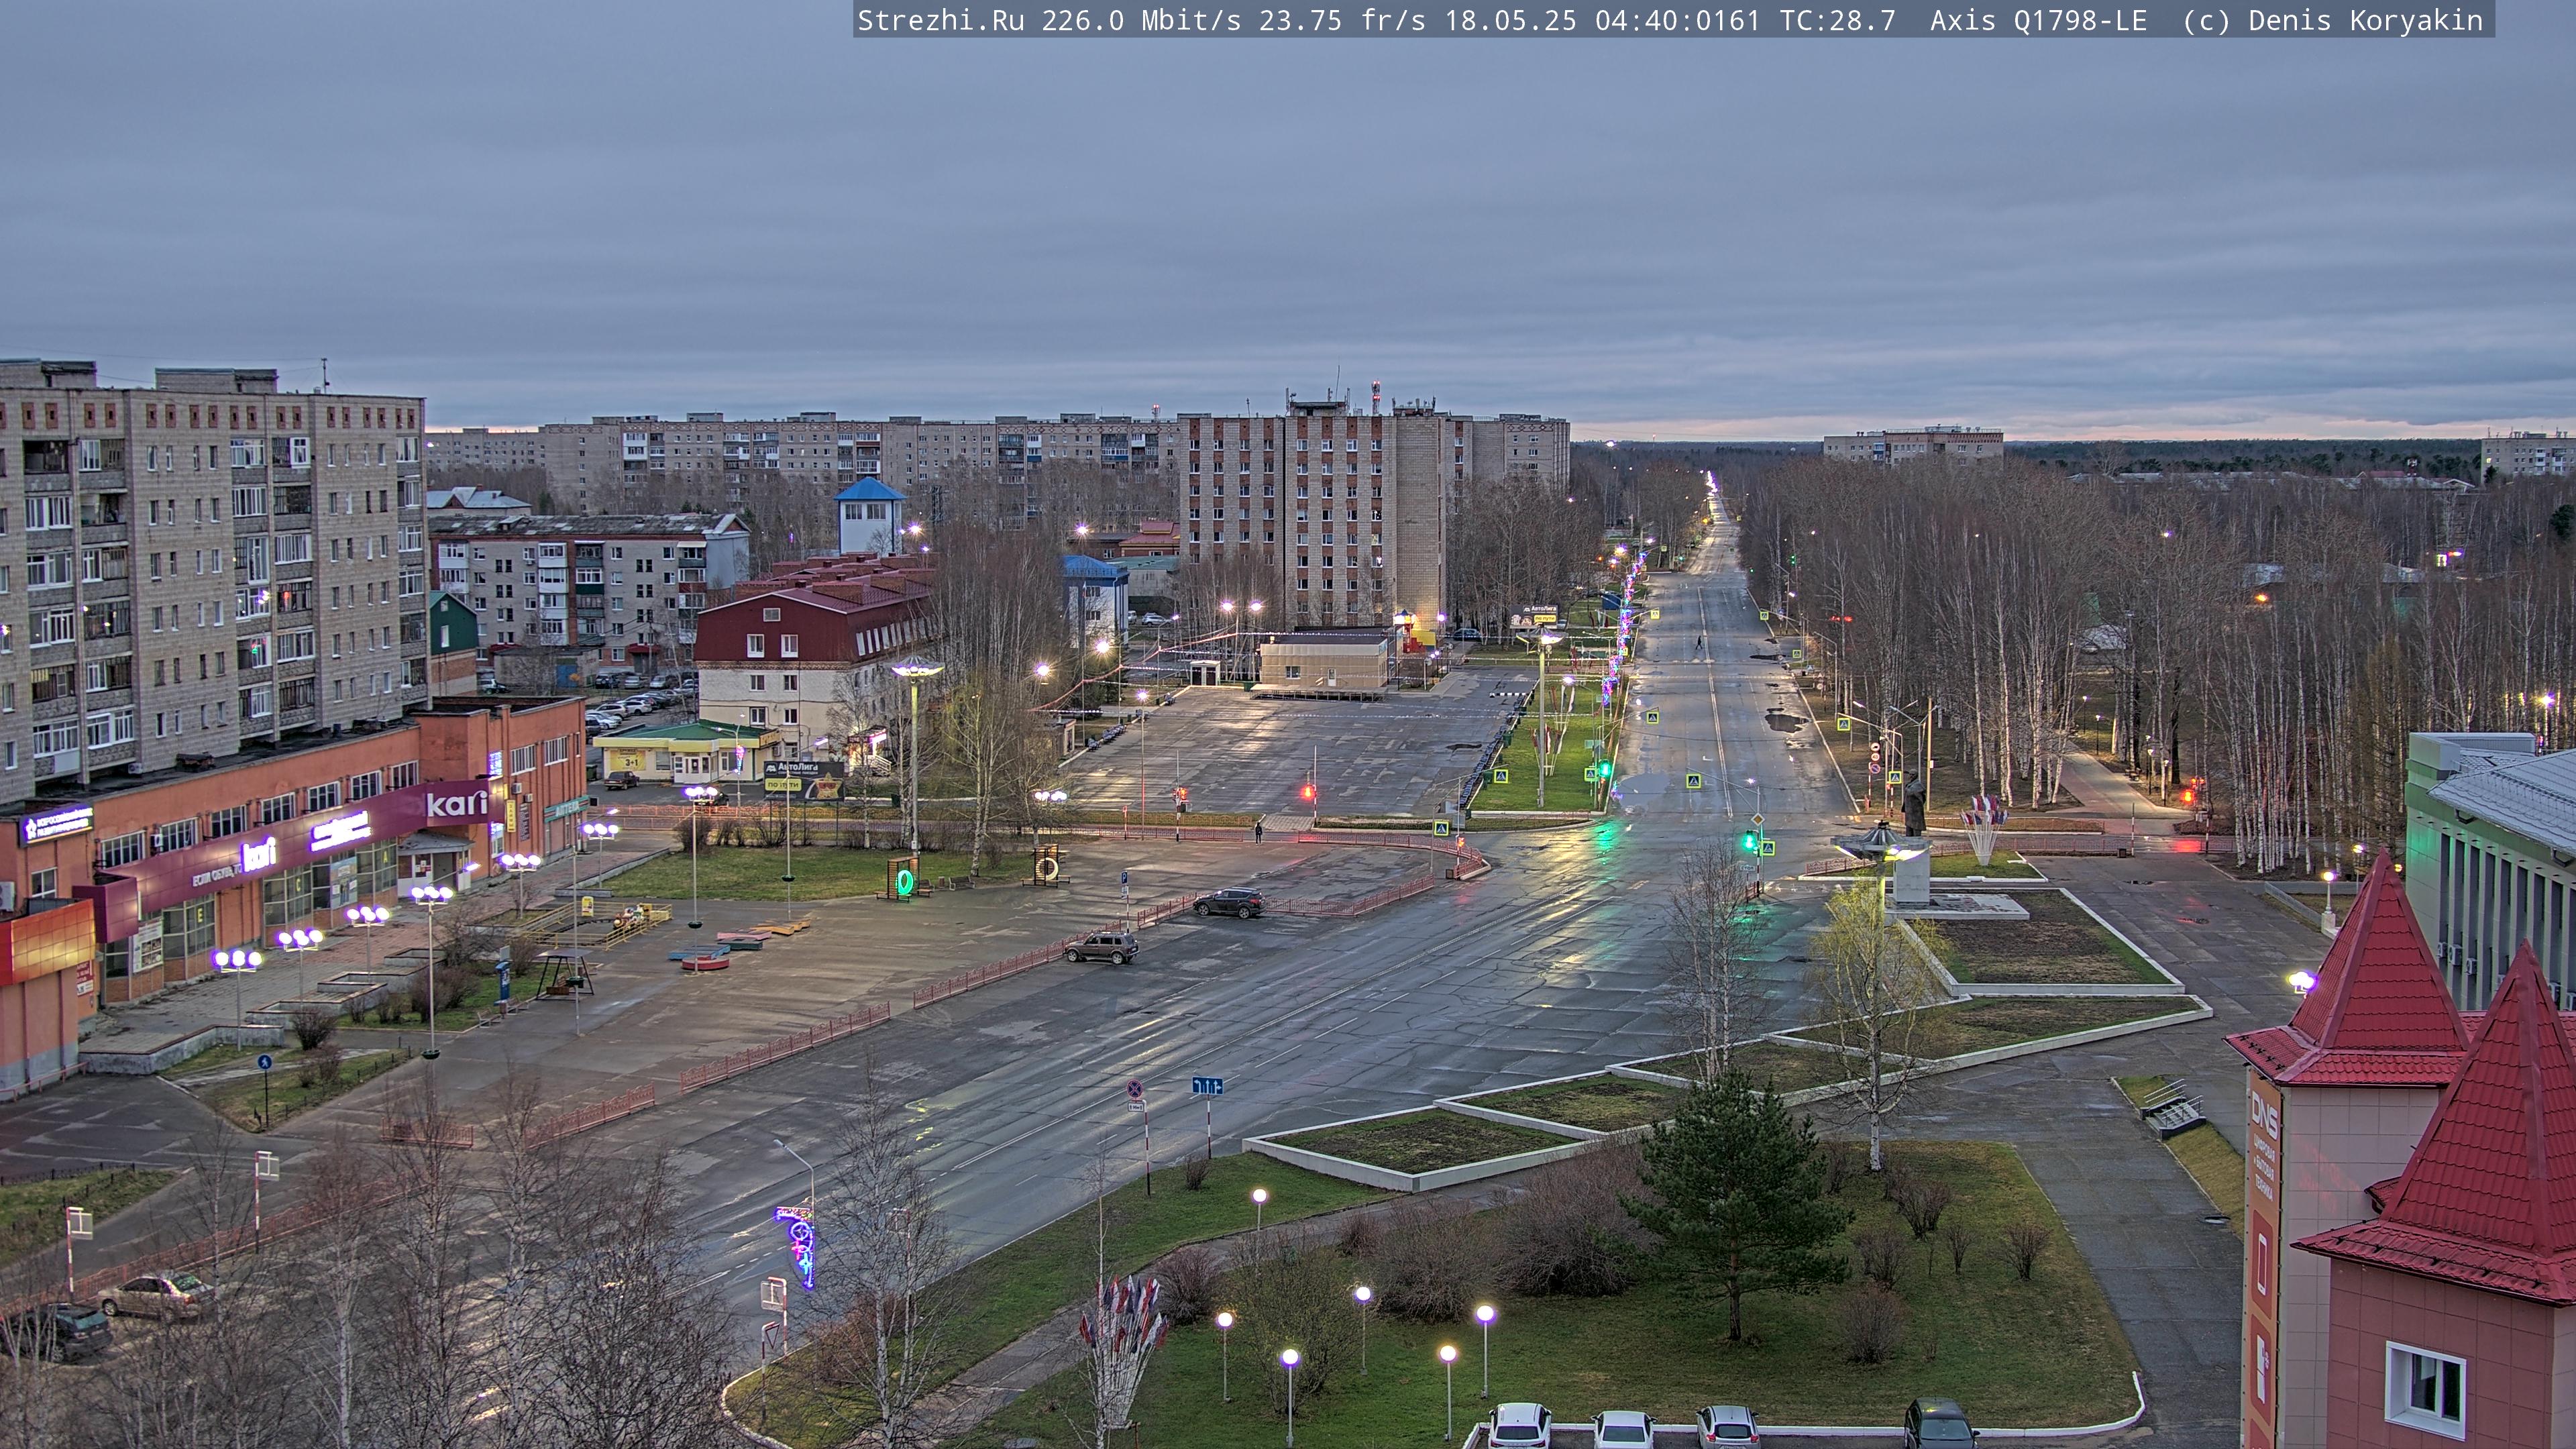The height and width of the screenshot is (1449, 2576).
Task: Click the 04:40:0161 time stamp
Action: [1677, 21]
